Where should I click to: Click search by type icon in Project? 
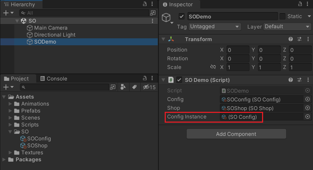(123, 87)
